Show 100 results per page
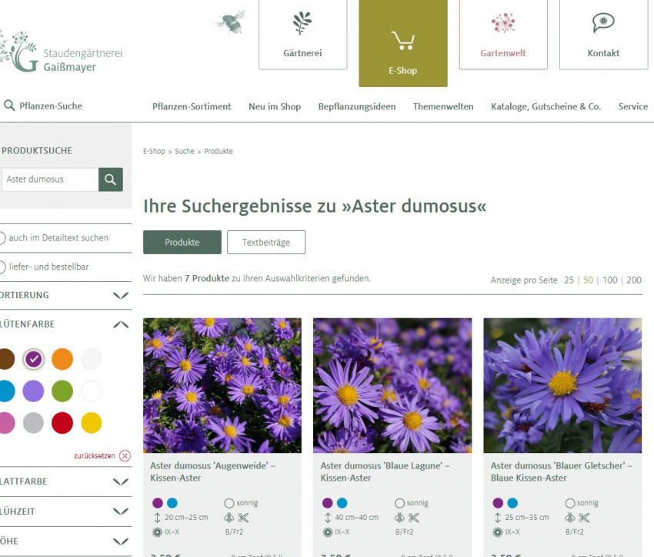This screenshot has height=557, width=654. pos(610,280)
